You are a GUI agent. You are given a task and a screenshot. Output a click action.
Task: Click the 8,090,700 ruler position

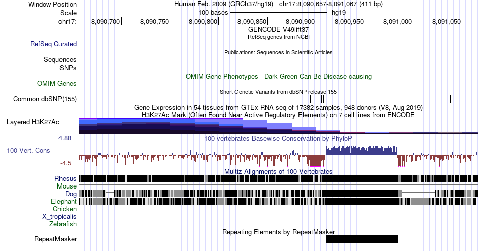point(106,21)
